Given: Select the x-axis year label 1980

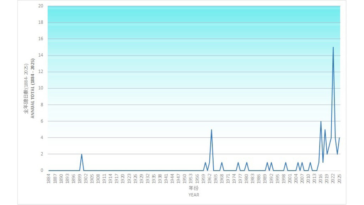Looking at the screenshot, I should coord(247,178).
